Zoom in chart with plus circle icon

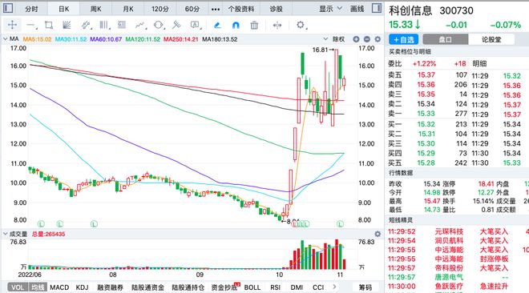pyautogui.click(x=356, y=39)
